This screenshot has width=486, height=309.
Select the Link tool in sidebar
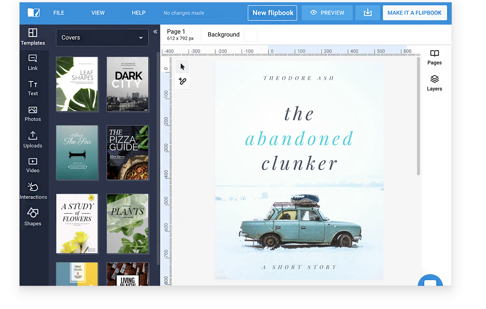click(x=33, y=62)
